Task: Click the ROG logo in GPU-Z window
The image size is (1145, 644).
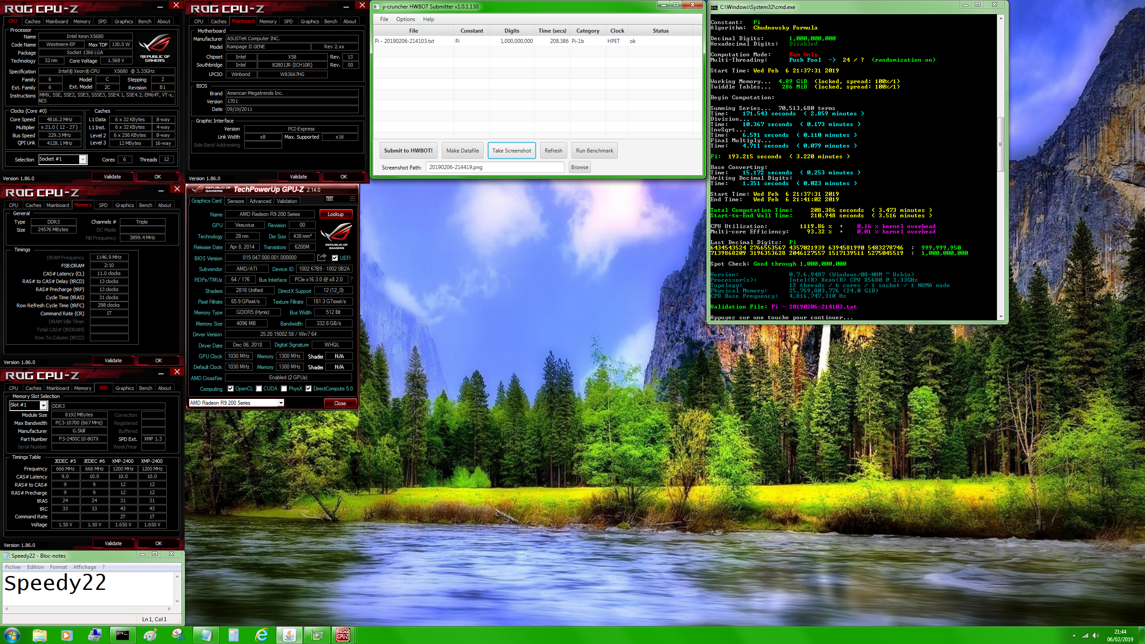Action: [336, 235]
